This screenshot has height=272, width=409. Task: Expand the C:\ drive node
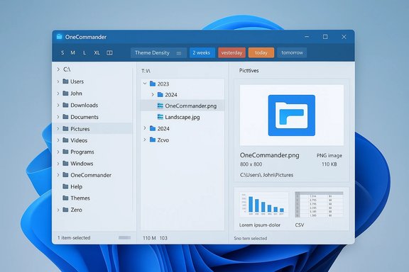point(58,69)
